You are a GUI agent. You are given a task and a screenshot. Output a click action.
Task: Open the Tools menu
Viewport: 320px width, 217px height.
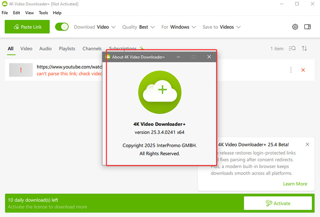(x=43, y=13)
